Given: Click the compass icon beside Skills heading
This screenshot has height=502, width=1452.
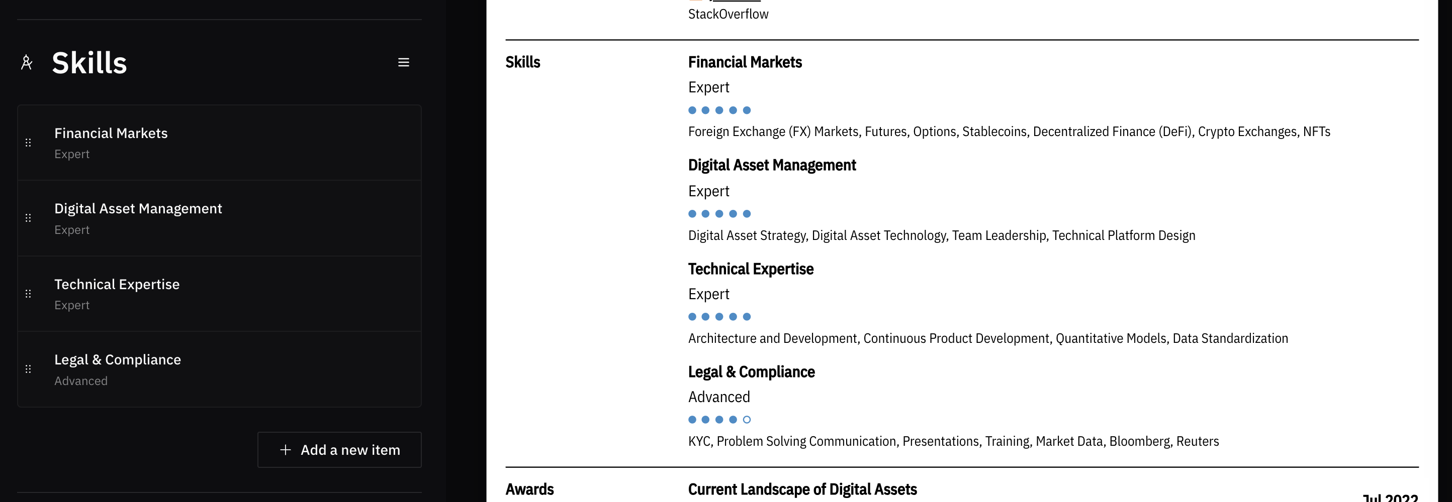Looking at the screenshot, I should [27, 62].
